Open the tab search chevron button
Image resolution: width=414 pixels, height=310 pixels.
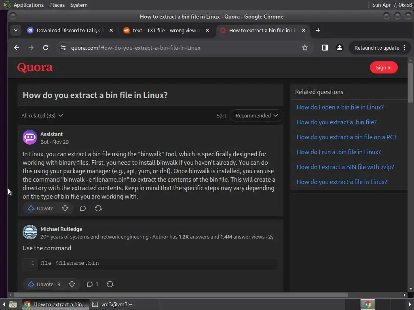tap(16, 30)
